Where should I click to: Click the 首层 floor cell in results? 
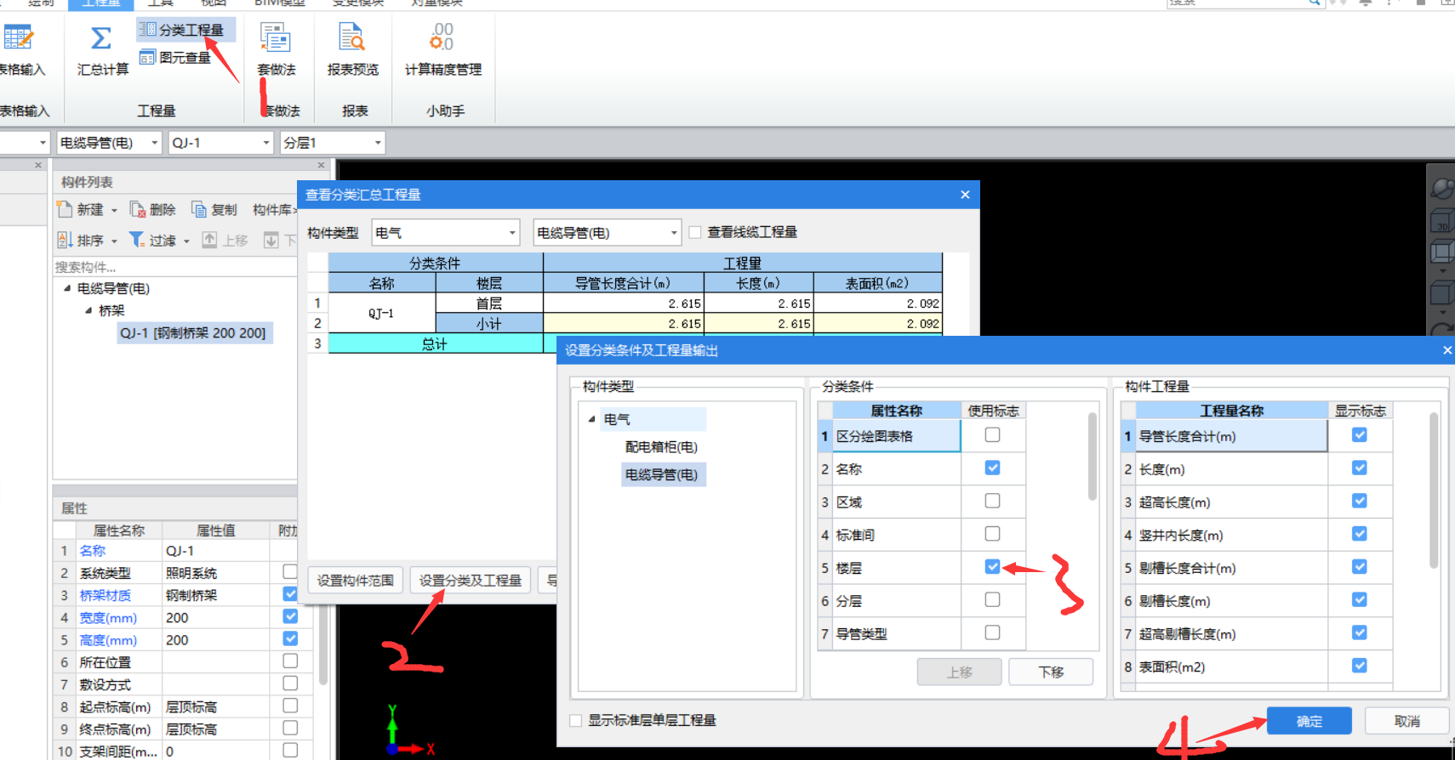point(489,303)
